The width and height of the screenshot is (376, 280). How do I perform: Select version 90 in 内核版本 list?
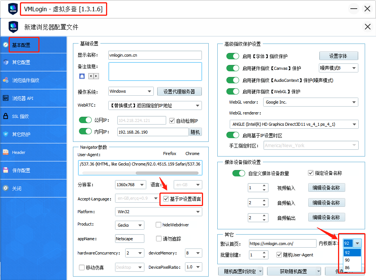click(347, 260)
